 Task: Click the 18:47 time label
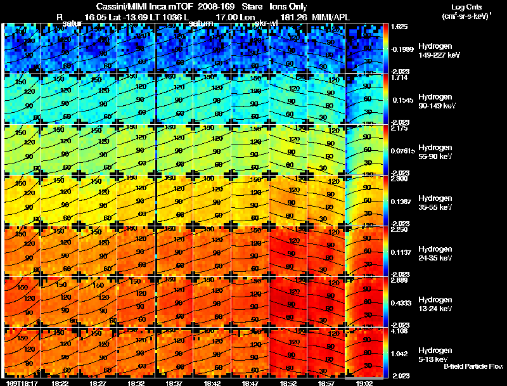pos(250,383)
